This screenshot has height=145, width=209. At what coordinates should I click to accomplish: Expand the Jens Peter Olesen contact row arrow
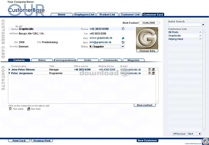click(x=10, y=69)
